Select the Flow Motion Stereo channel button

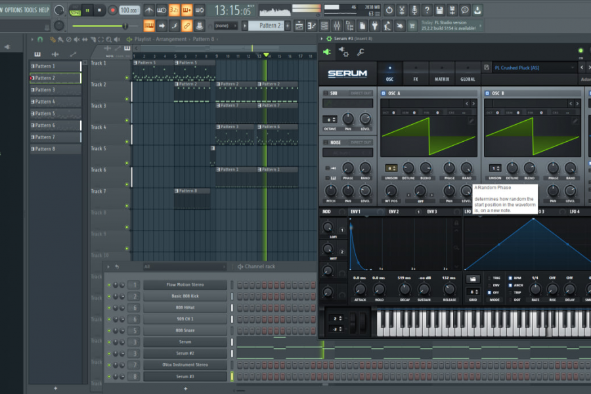(x=185, y=284)
